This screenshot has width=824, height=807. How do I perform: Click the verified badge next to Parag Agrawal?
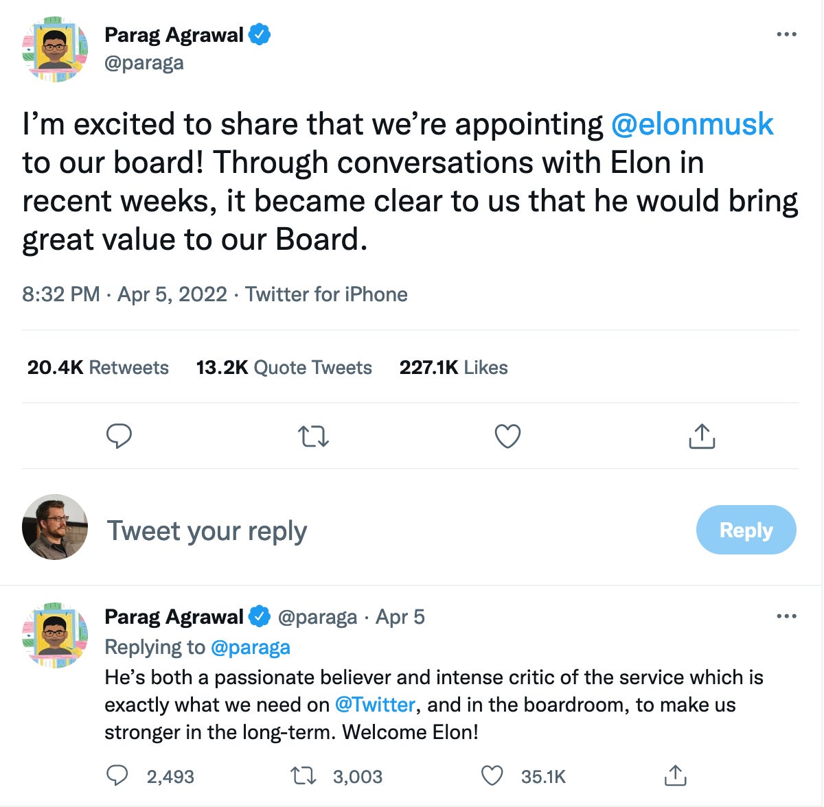[260, 33]
